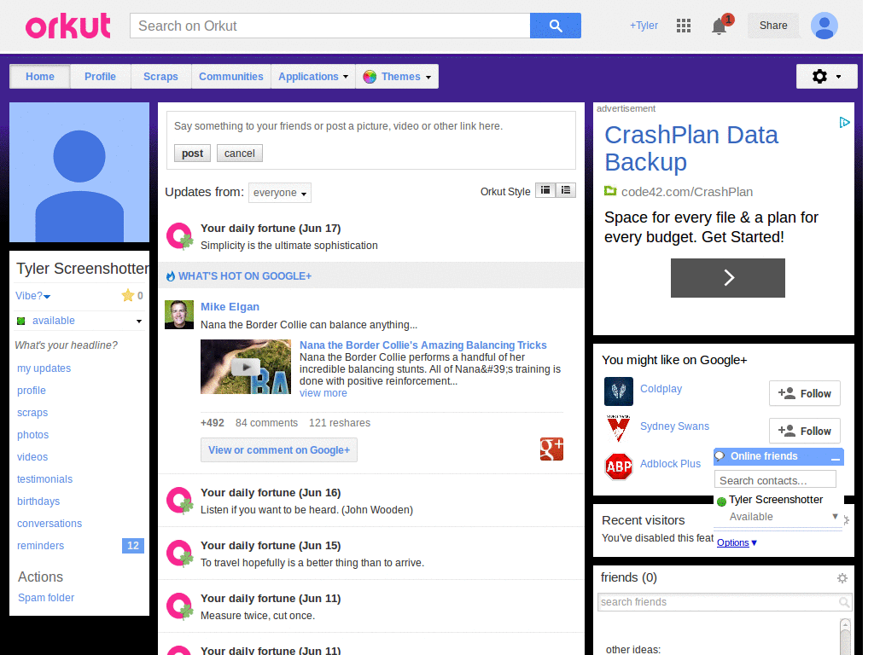This screenshot has width=874, height=655.
Task: Click the Sydney Swans logo icon
Action: point(618,428)
